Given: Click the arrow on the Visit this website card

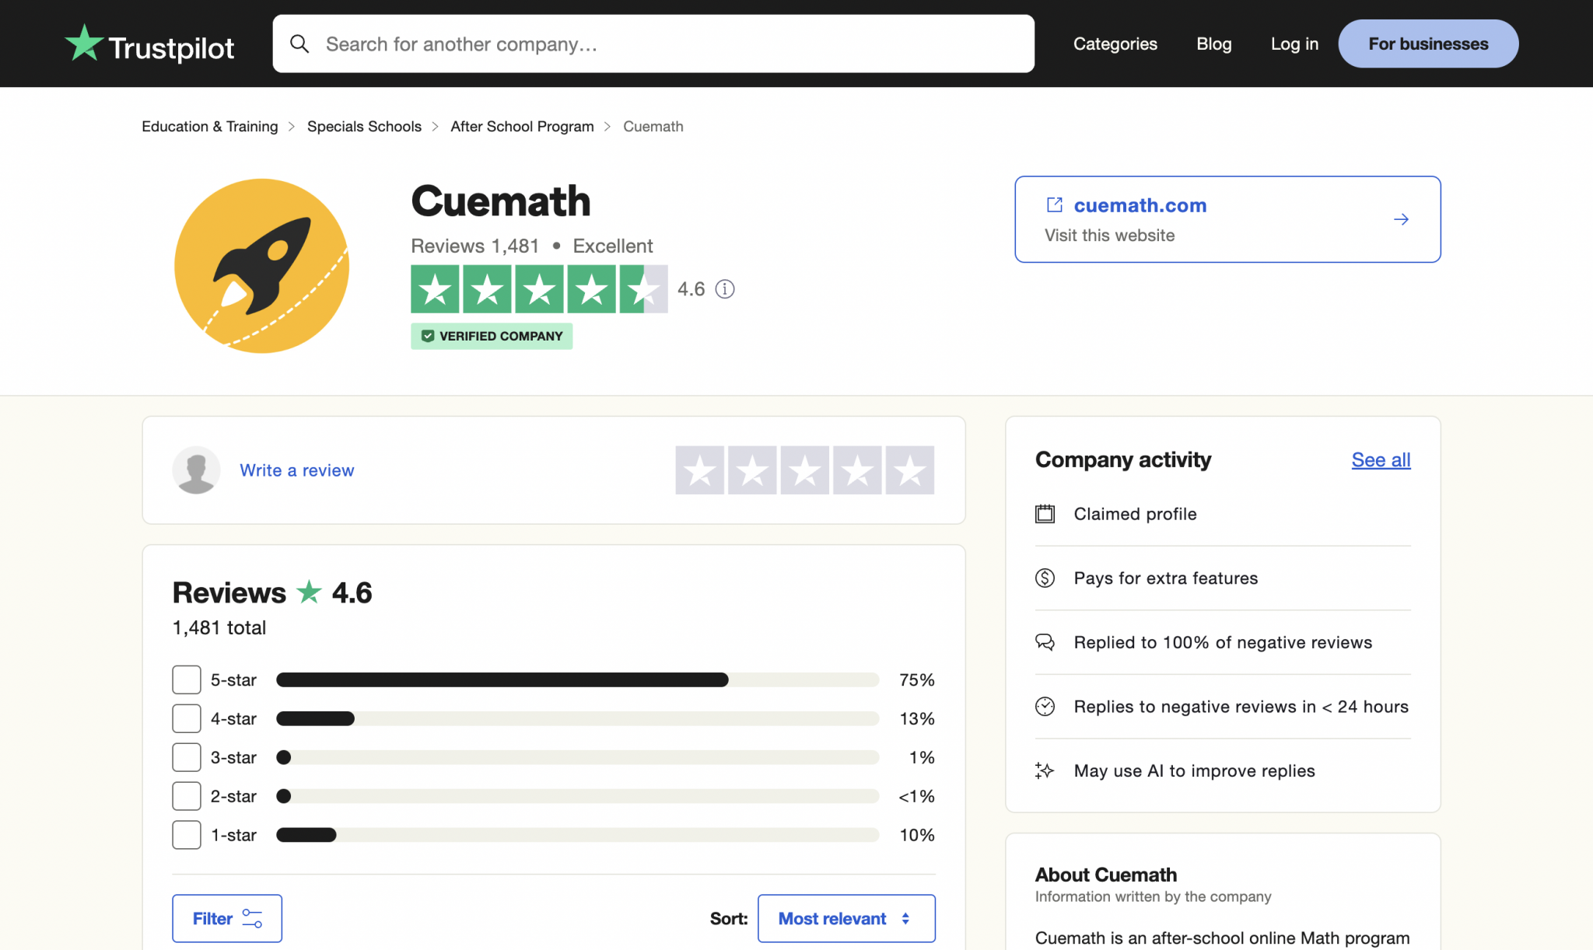Looking at the screenshot, I should [1402, 219].
